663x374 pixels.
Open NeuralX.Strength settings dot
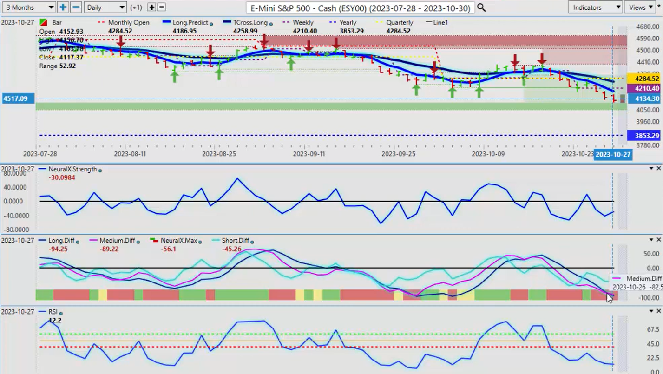pos(100,170)
